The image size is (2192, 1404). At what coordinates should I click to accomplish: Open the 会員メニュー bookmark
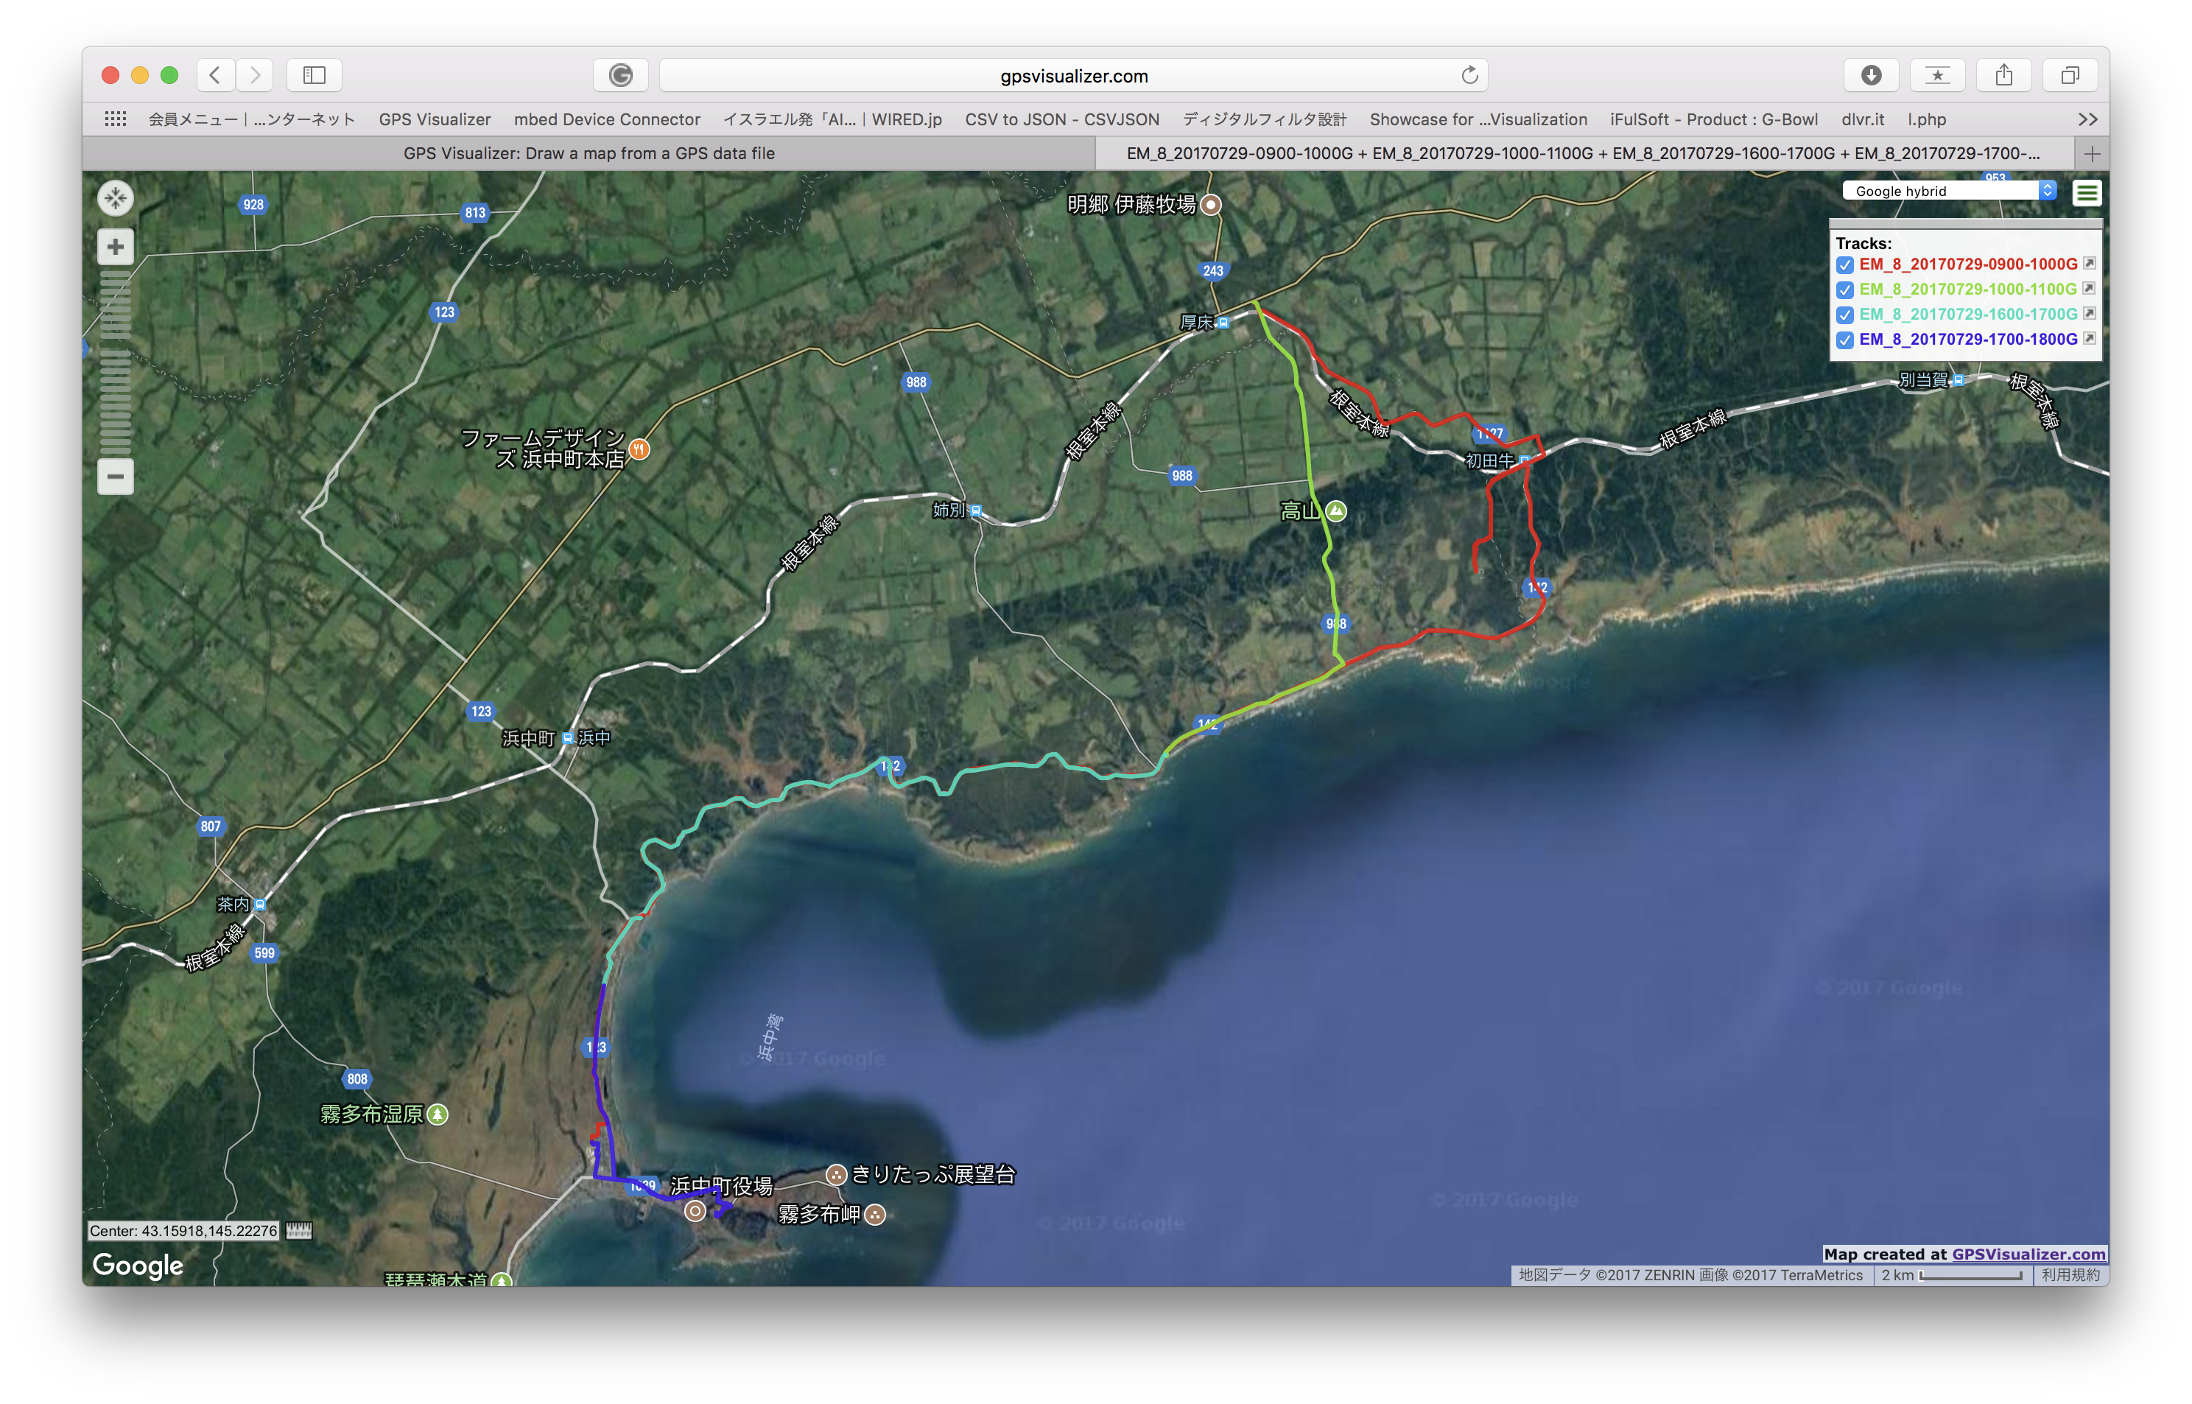pos(252,119)
